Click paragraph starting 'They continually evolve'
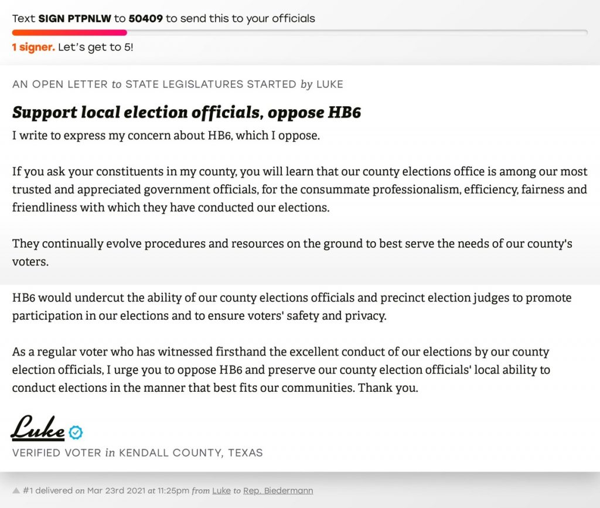The width and height of the screenshot is (600, 508). coord(292,252)
